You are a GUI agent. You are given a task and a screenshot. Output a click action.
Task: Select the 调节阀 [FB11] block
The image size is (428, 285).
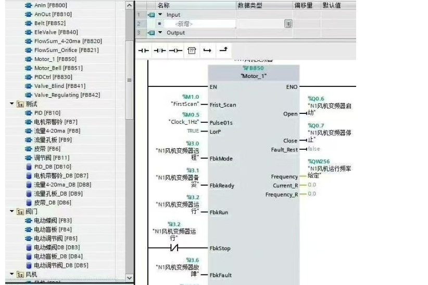click(52, 158)
